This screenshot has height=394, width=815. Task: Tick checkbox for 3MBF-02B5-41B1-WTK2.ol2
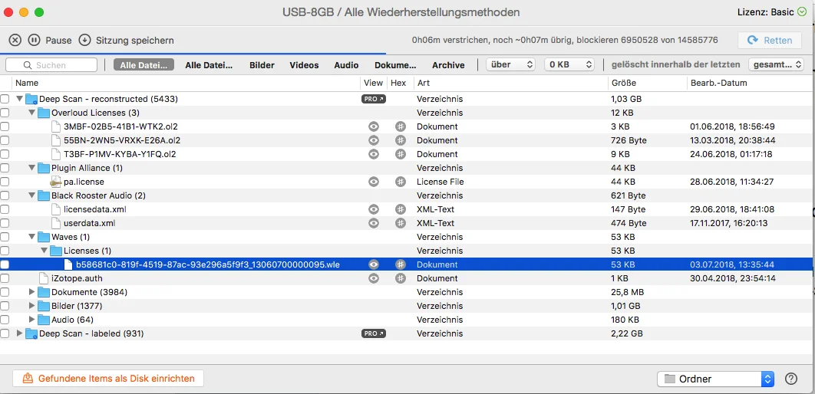point(5,126)
